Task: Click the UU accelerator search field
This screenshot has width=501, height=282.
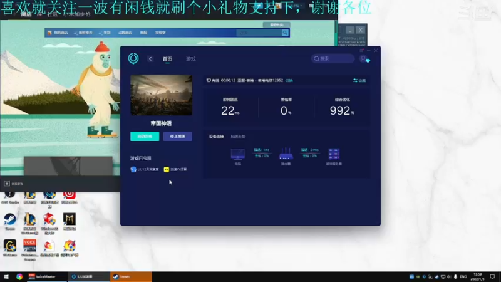Action: 333,58
